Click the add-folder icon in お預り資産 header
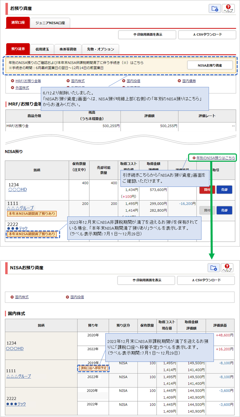240x417 pixels. tap(215, 8)
